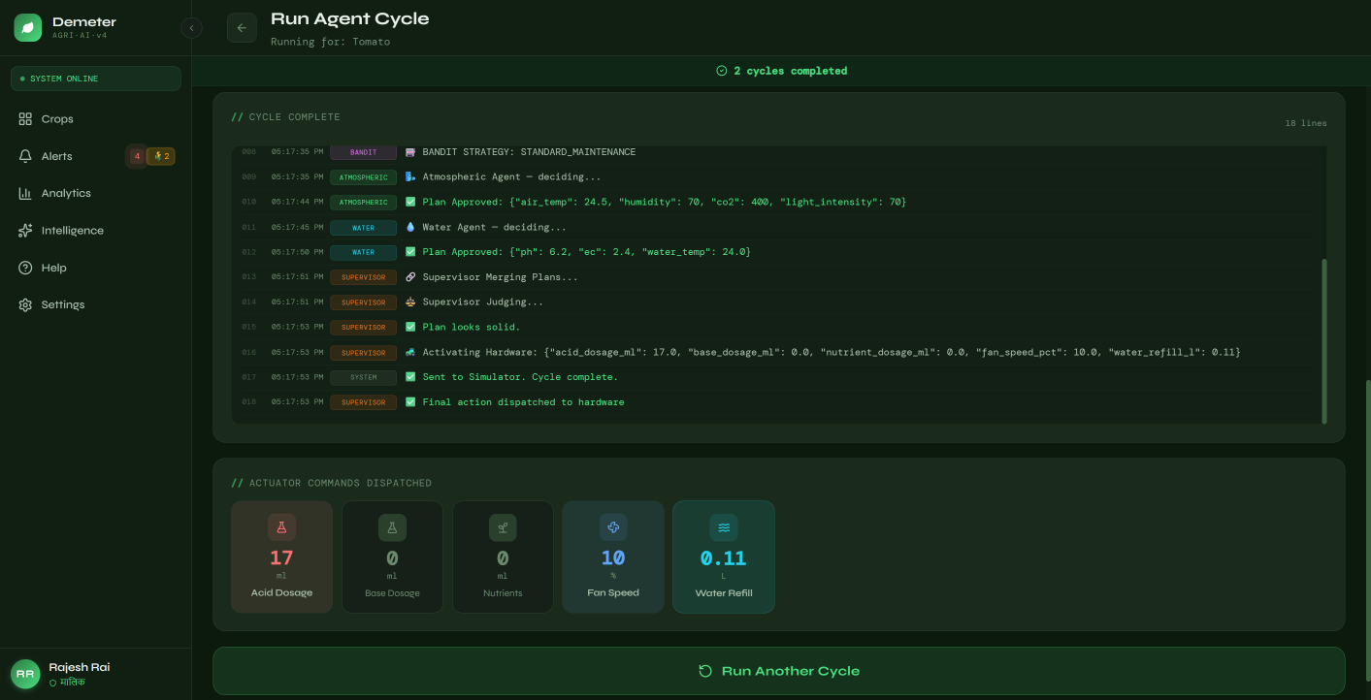Click the yellow alerts badge showing 2
1371x700 pixels.
point(161,156)
